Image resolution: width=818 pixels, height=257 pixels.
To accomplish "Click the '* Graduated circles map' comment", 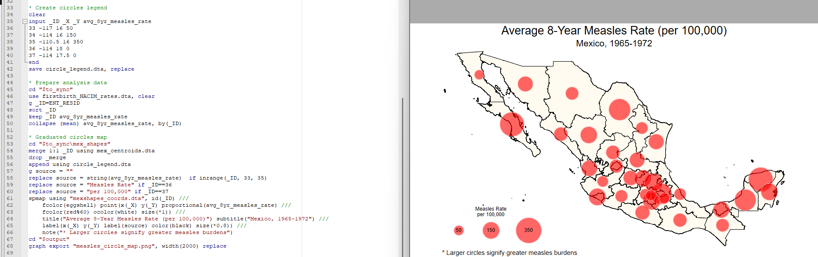I will (68, 137).
